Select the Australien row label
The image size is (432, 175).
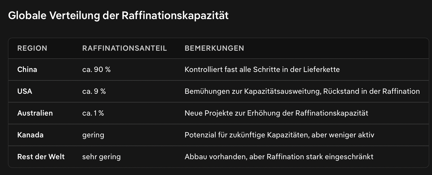coord(35,113)
